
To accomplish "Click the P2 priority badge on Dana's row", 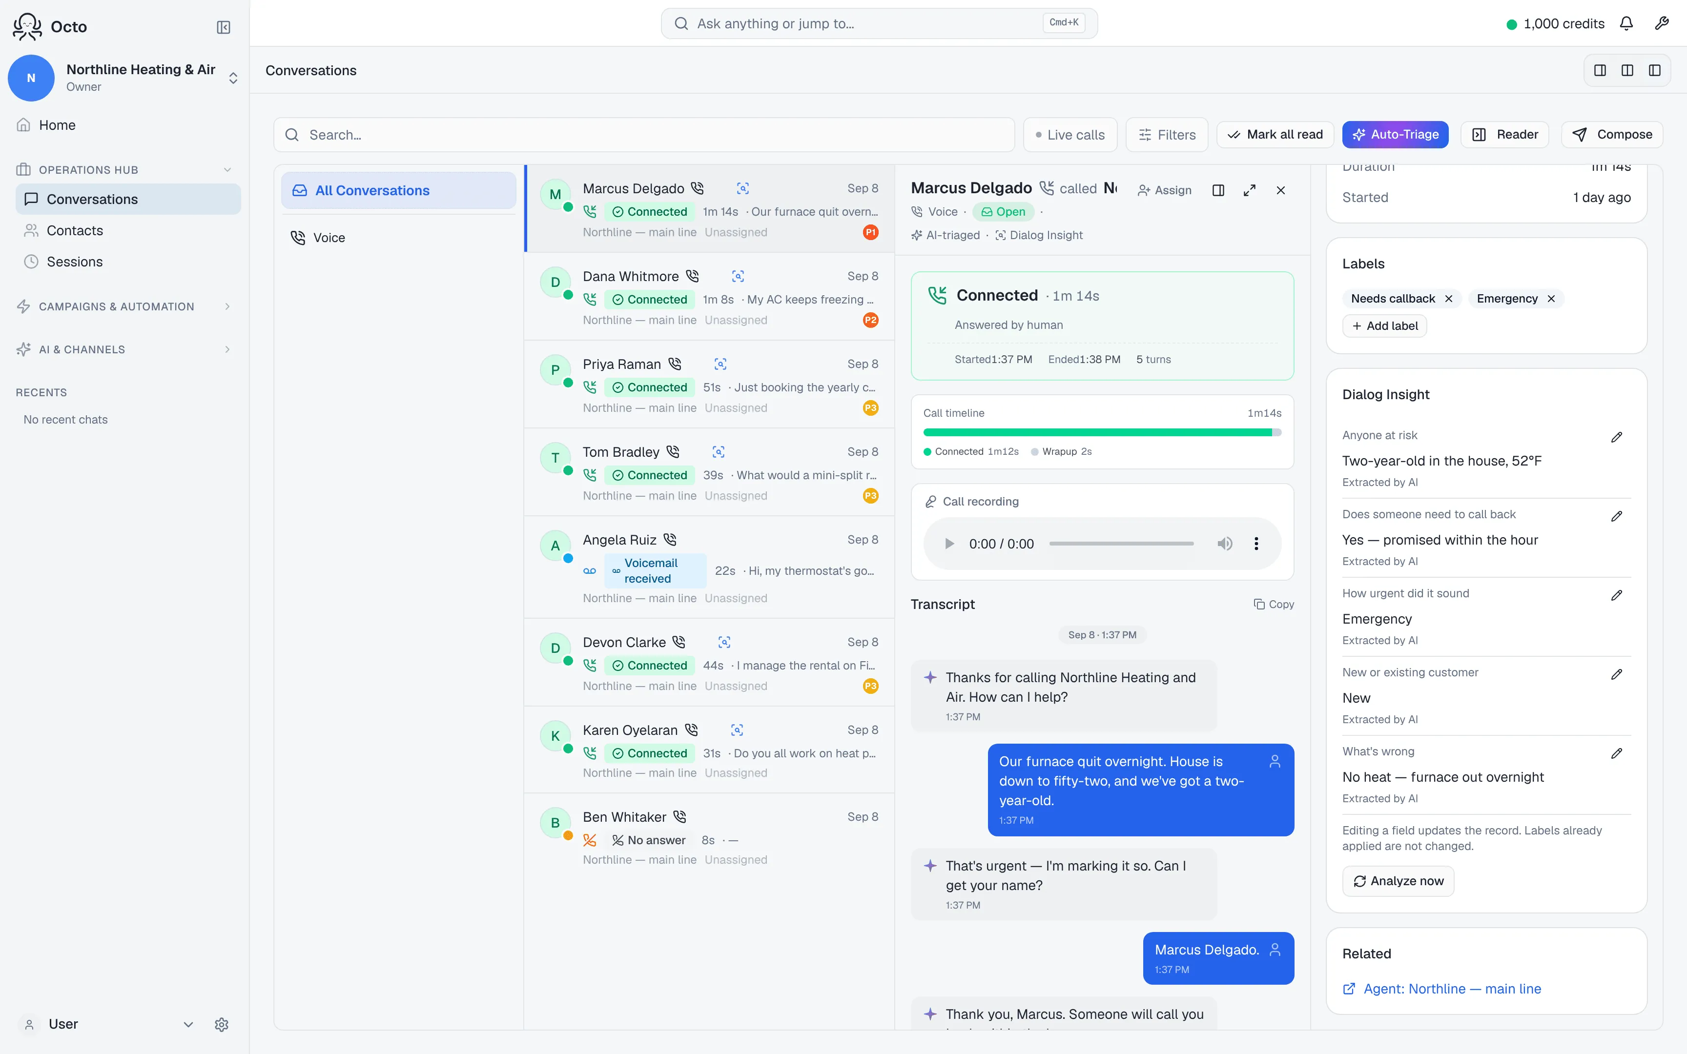I will tap(871, 320).
